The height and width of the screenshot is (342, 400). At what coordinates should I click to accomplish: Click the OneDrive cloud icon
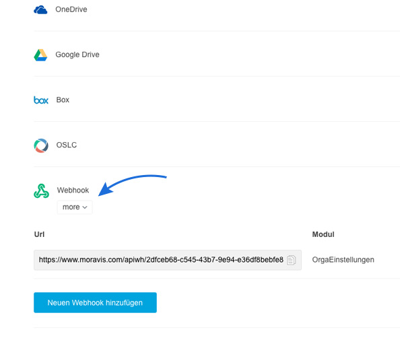(40, 9)
